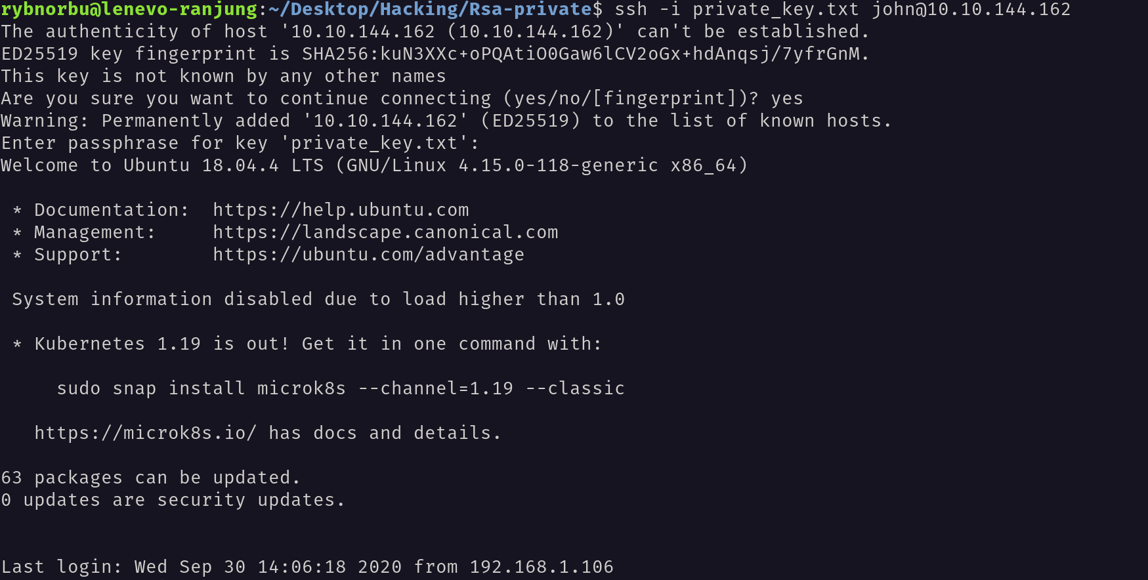
Task: Click the System information disabled message
Action: click(318, 299)
